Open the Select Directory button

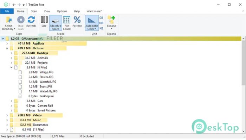[9, 23]
